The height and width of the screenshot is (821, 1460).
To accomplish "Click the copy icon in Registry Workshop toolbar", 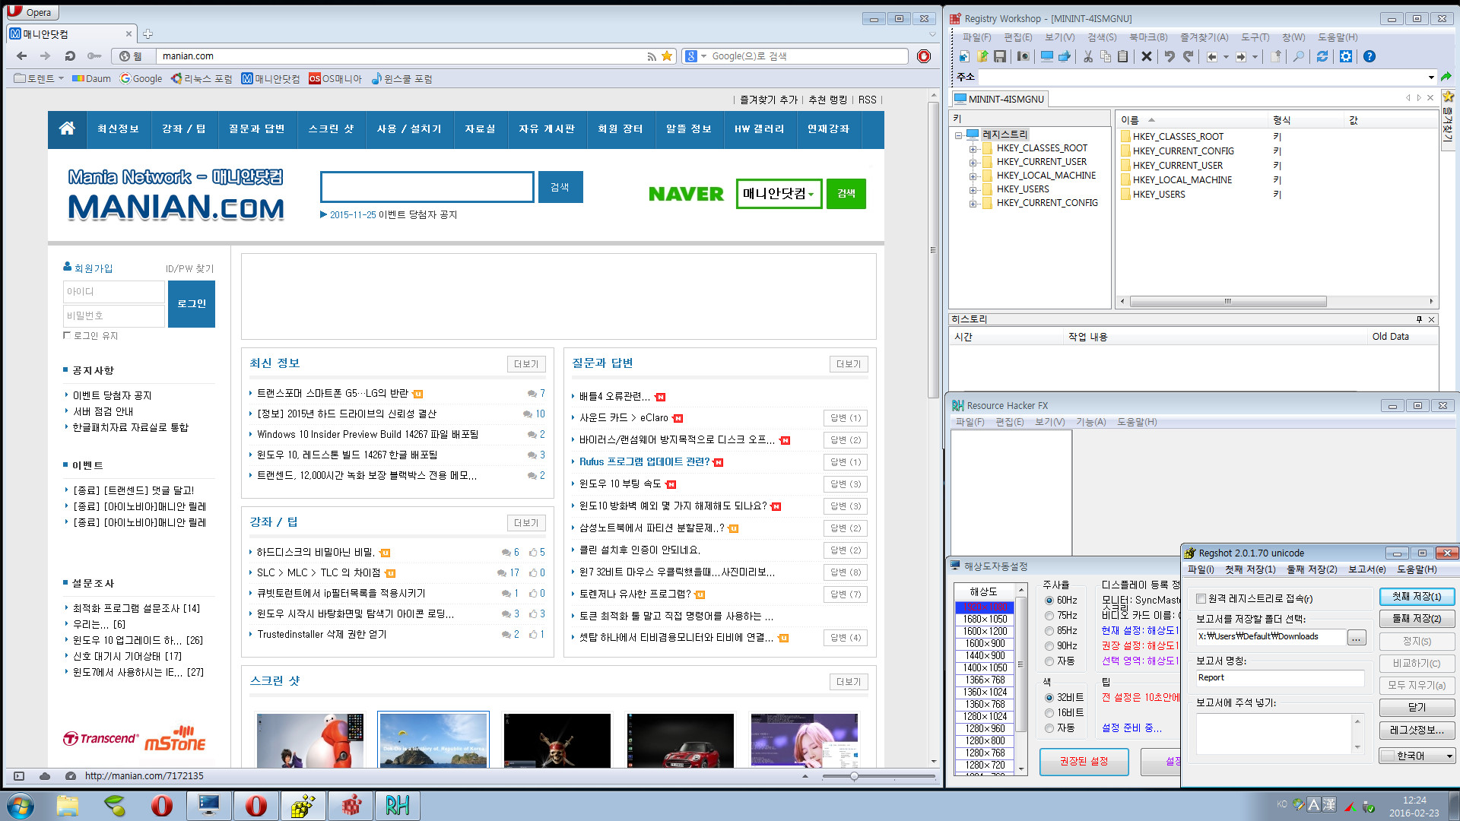I will pos(1106,56).
